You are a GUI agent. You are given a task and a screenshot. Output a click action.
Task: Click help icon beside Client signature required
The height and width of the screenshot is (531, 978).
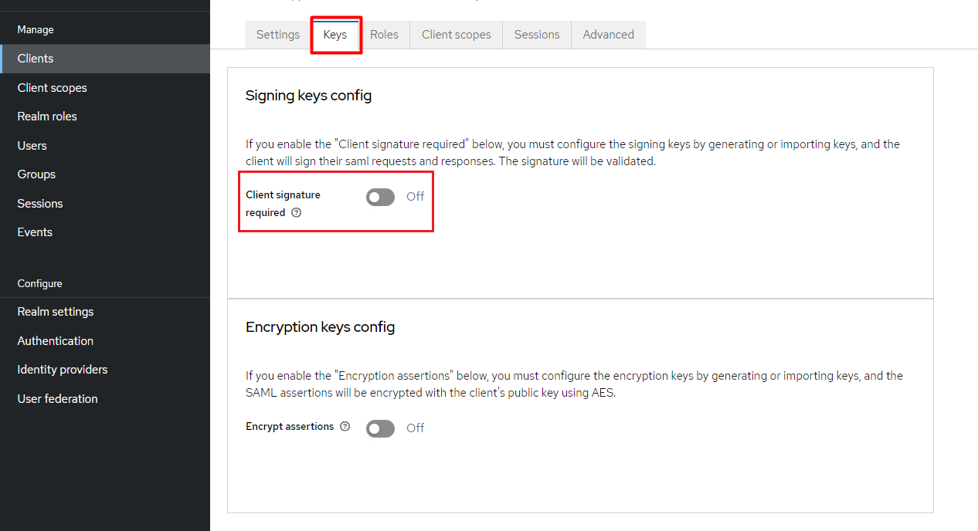[x=297, y=213]
